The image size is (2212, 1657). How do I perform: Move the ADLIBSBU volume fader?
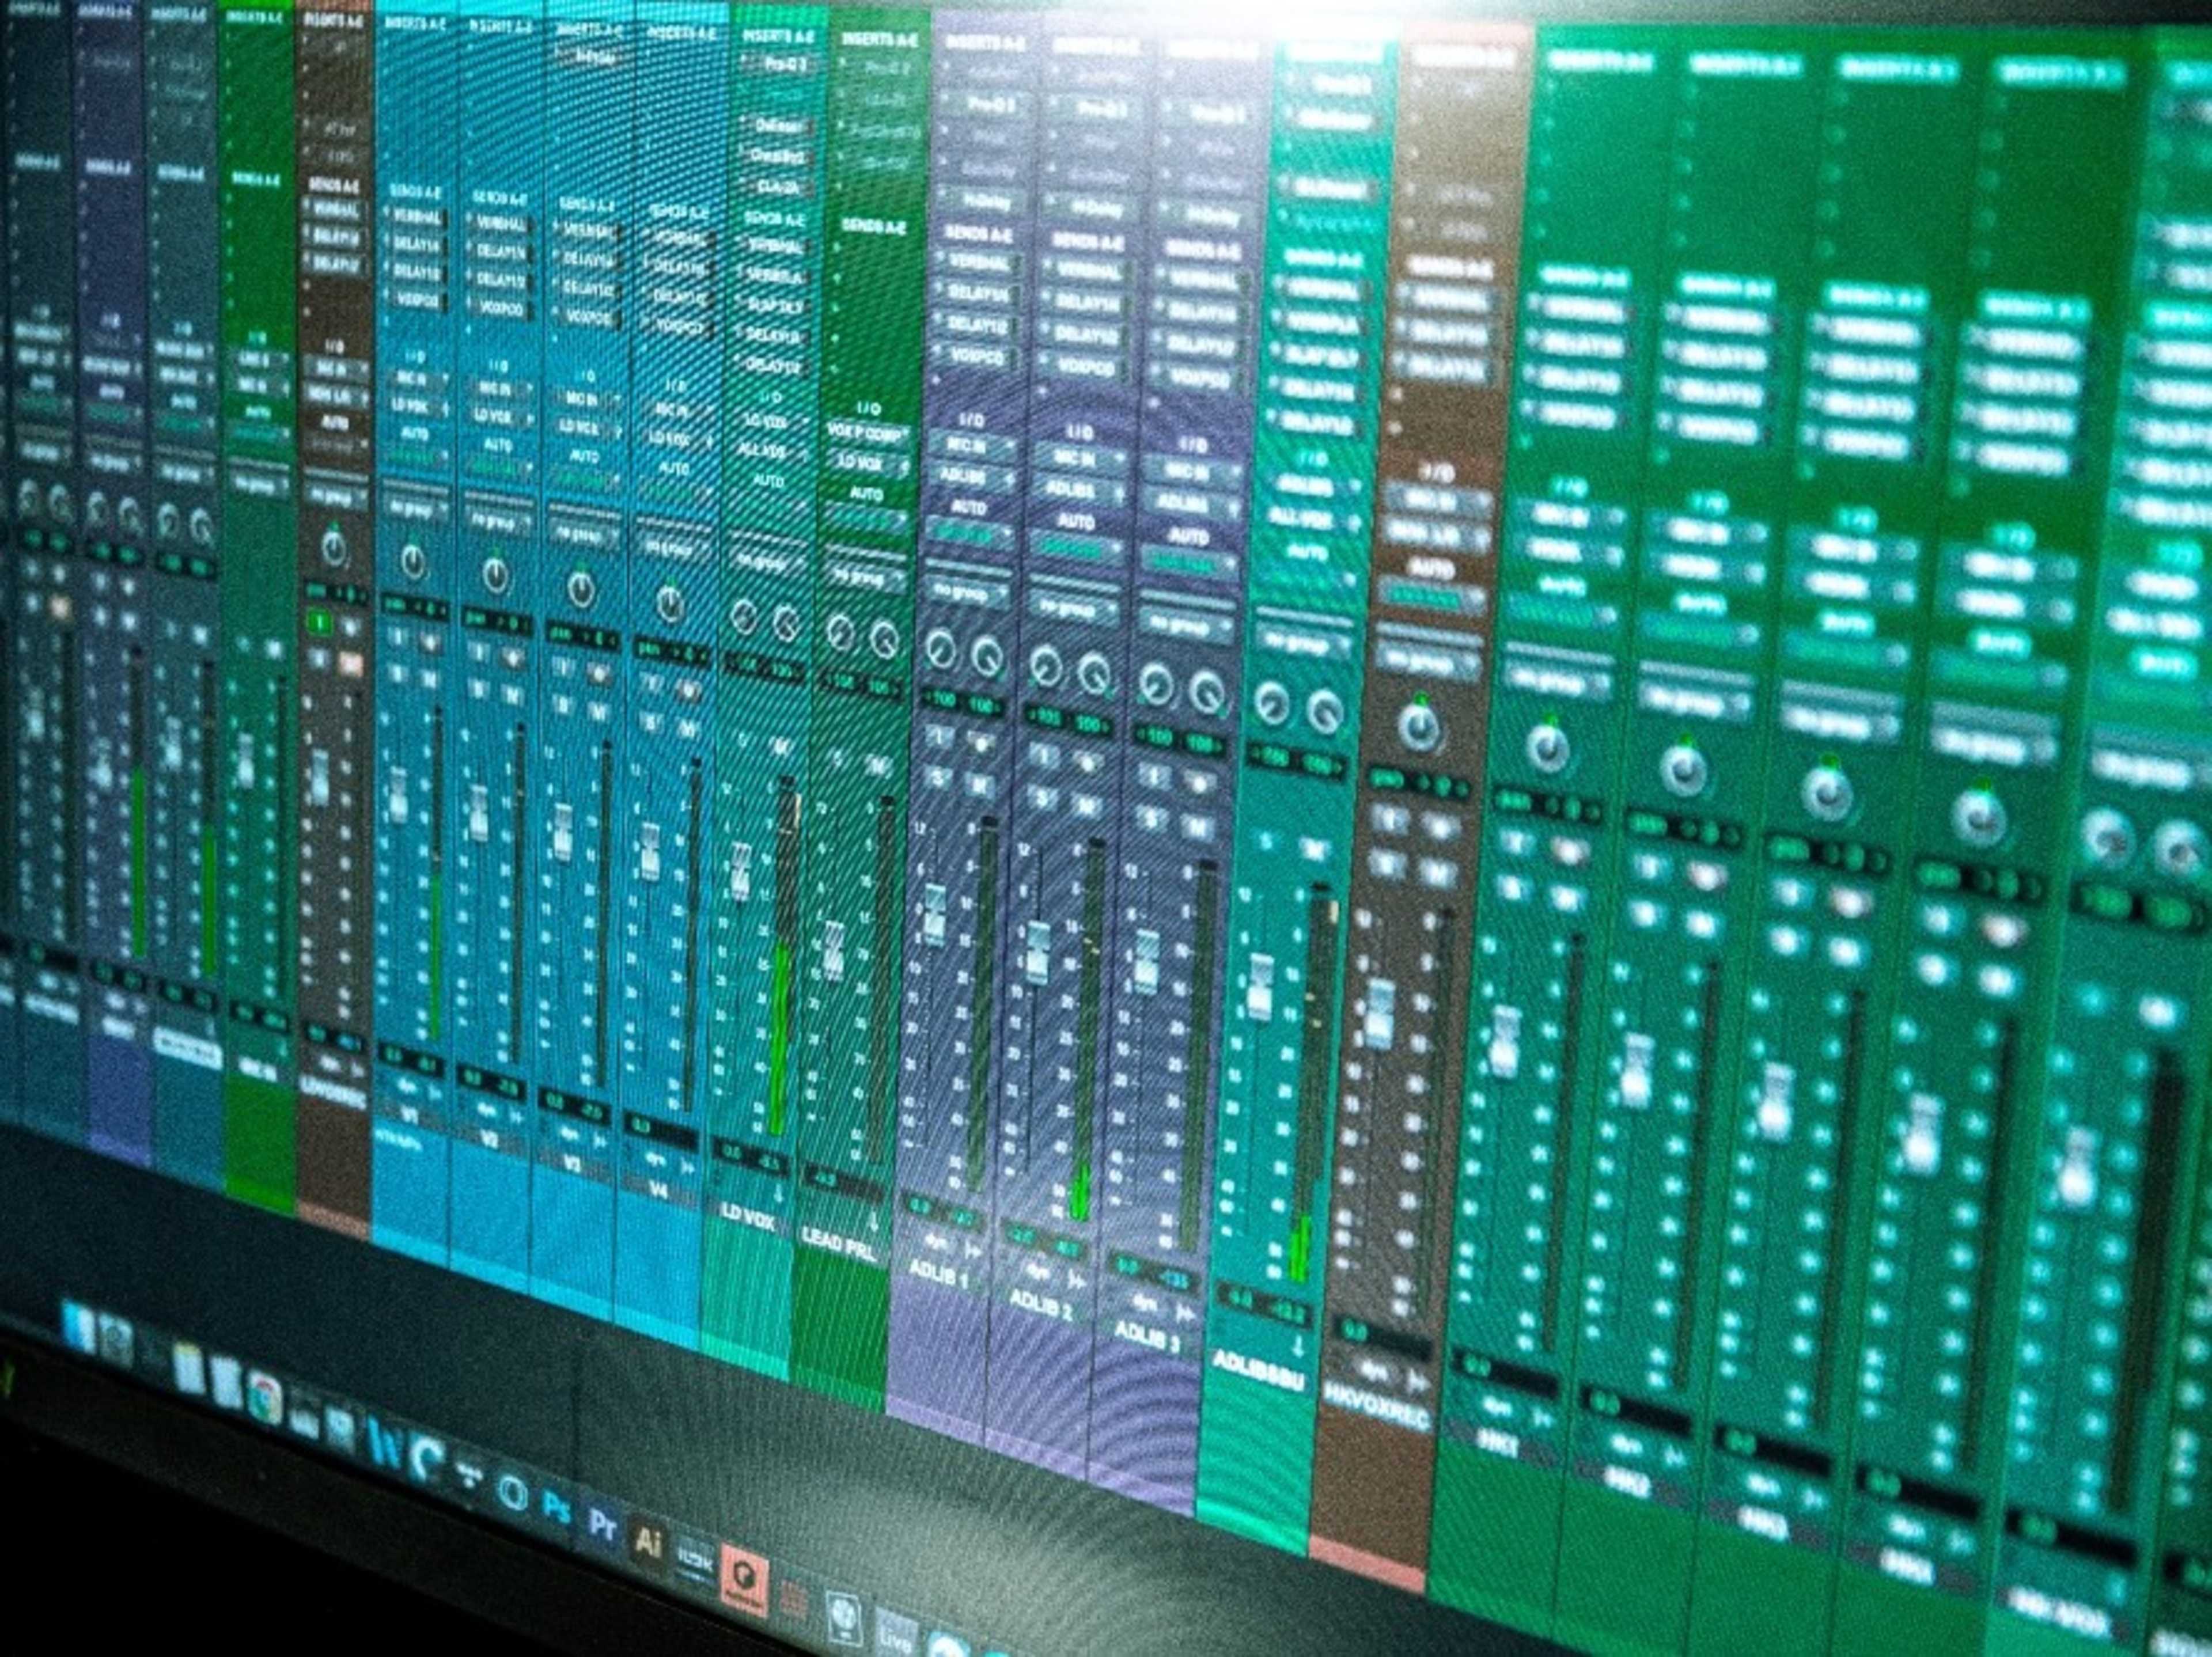point(1260,987)
